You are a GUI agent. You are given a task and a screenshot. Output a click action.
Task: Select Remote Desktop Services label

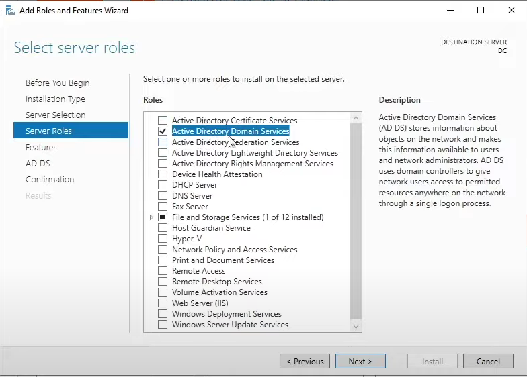pos(216,282)
